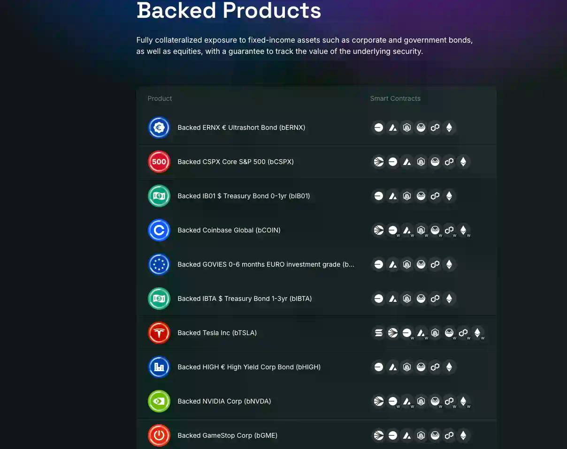This screenshot has height=449, width=567.
Task: Open Backed GameStop Corp (bGME) product
Action: (228, 435)
